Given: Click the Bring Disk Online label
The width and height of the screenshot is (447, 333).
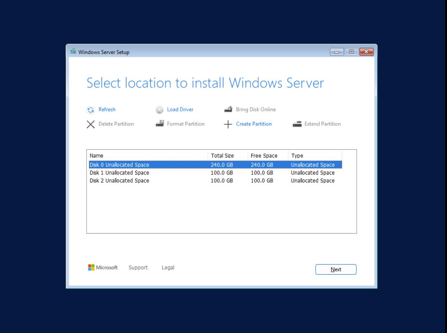Looking at the screenshot, I should 256,110.
